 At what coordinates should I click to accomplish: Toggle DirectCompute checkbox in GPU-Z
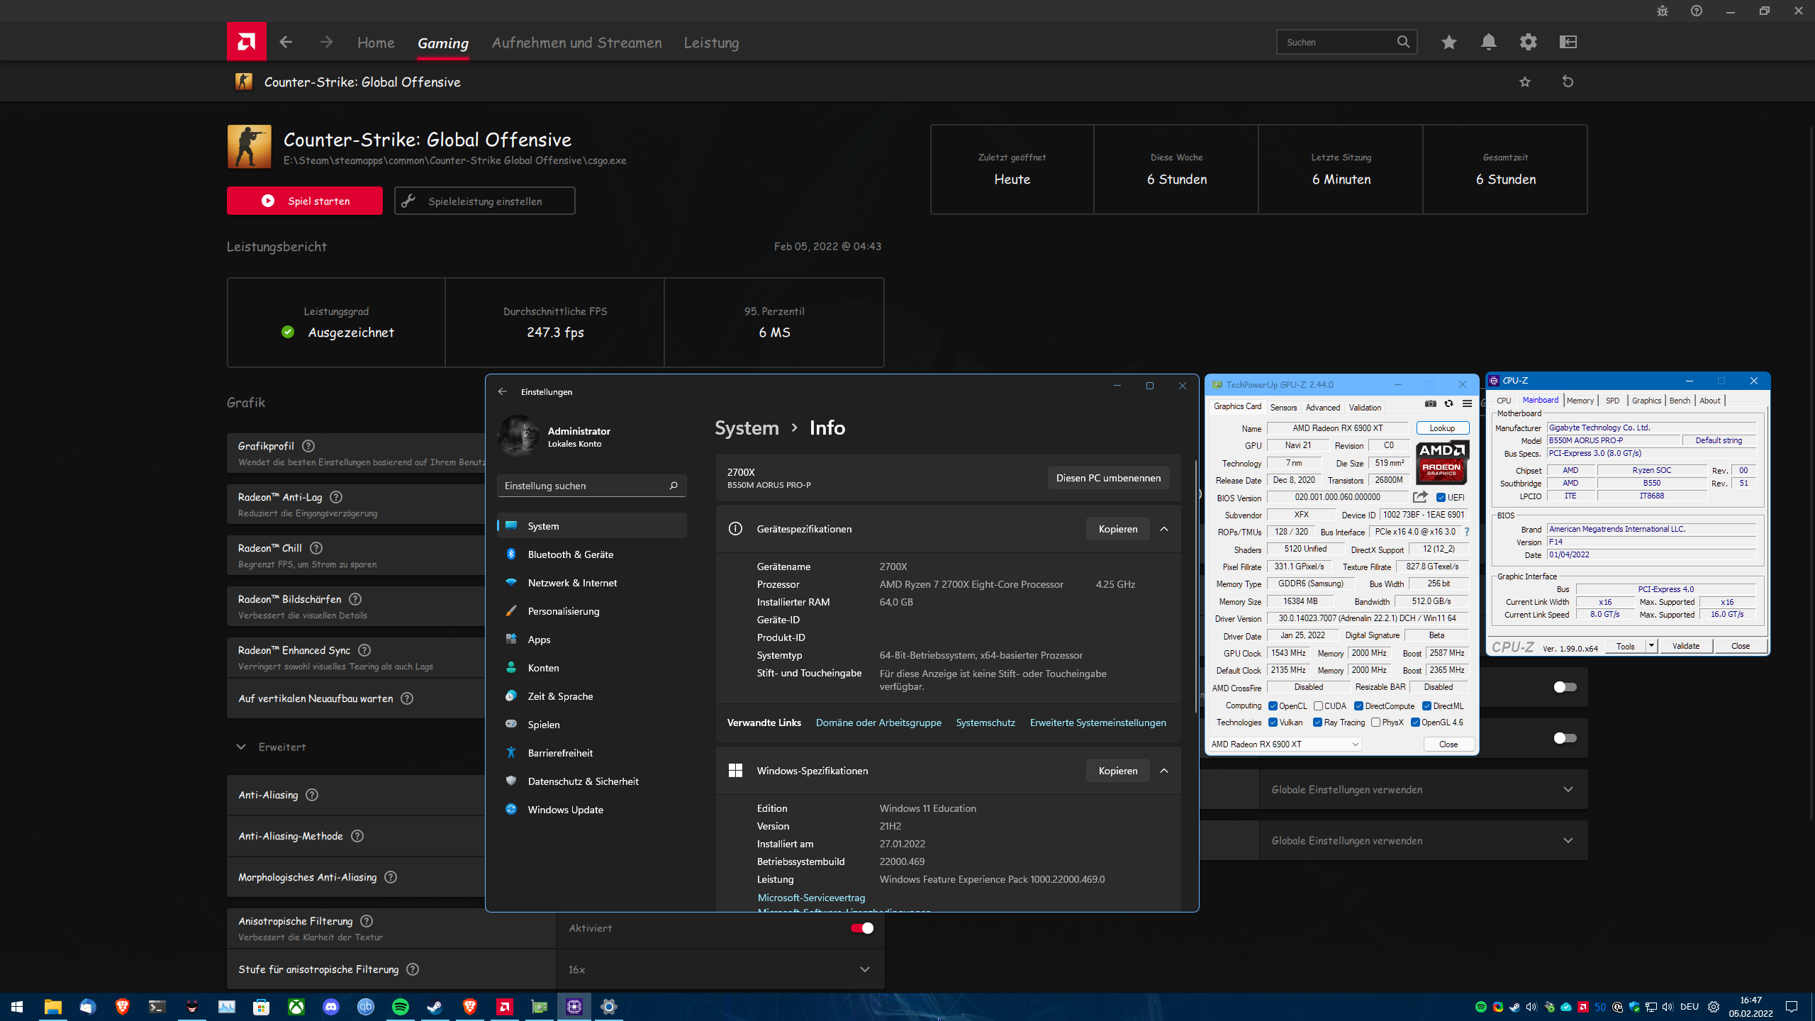(1358, 706)
